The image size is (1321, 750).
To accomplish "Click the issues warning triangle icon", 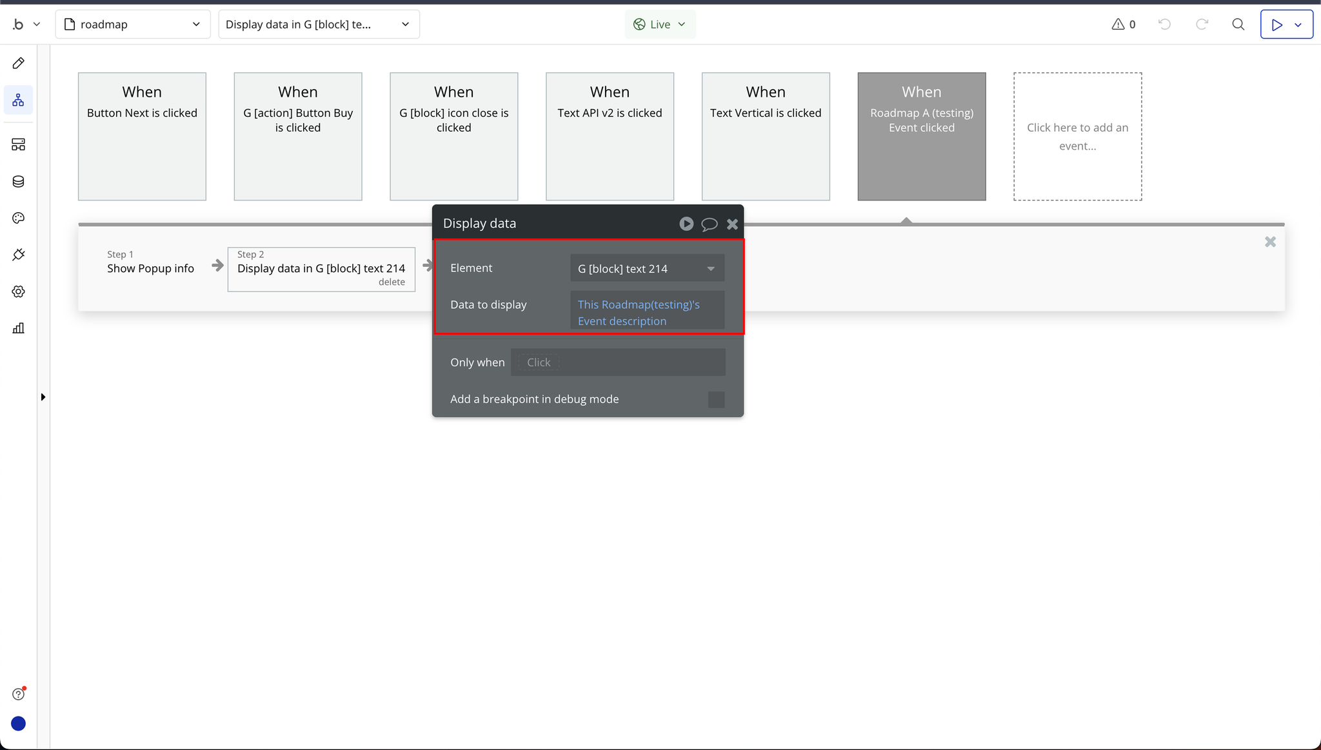I will pyautogui.click(x=1118, y=25).
